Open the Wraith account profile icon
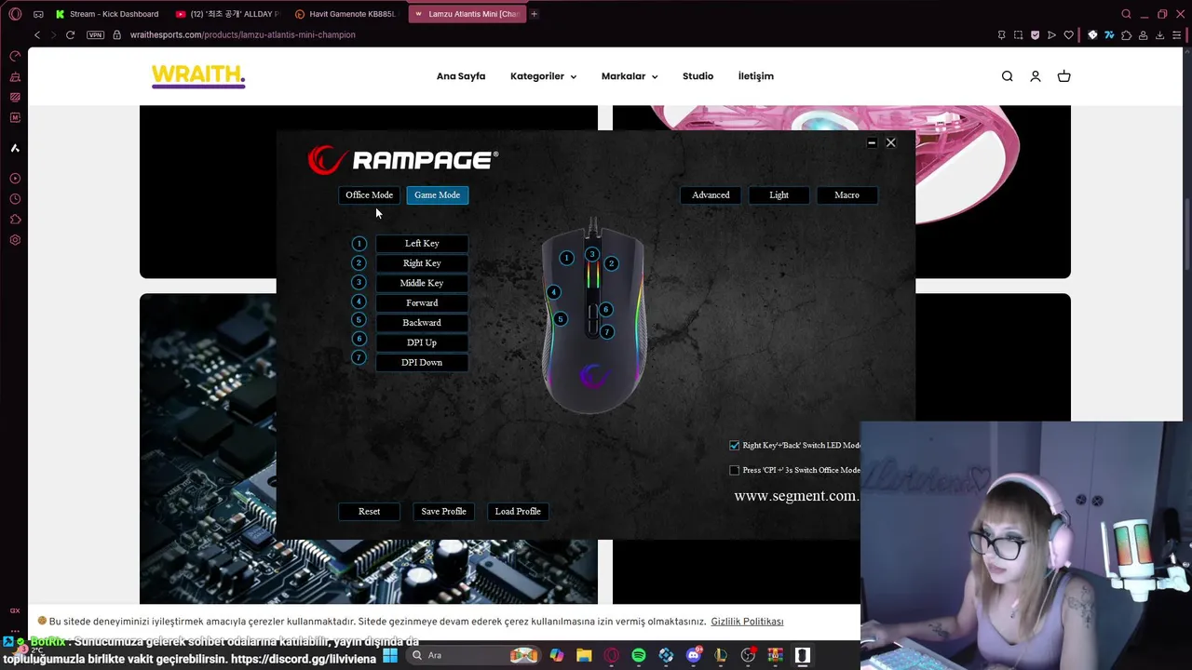1192x670 pixels. click(1035, 76)
